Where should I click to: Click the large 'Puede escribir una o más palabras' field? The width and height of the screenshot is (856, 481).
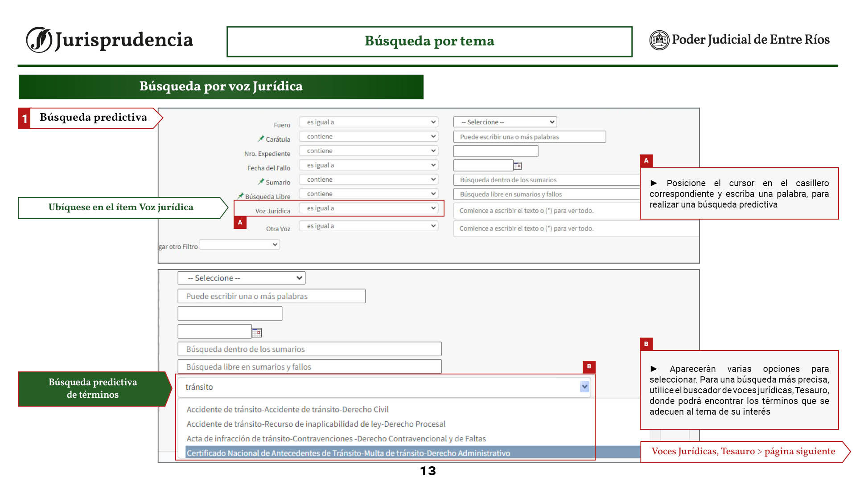coord(272,296)
